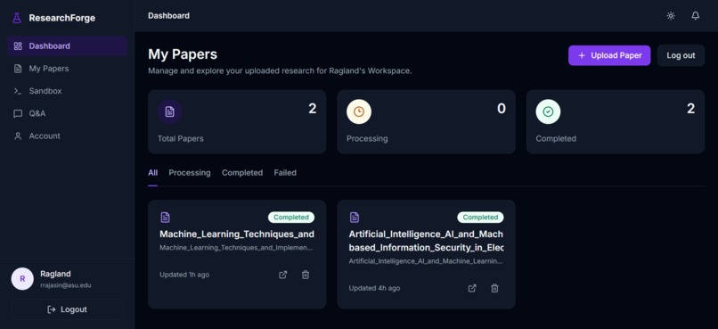The height and width of the screenshot is (329, 718).
Task: Click the Total Papers count 2
Action: coord(313,109)
